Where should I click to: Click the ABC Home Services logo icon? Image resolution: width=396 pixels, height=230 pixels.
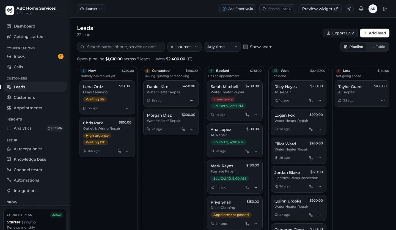[x=10, y=10]
